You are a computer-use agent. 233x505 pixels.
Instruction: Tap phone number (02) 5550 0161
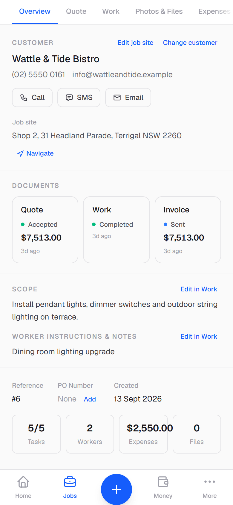click(39, 74)
